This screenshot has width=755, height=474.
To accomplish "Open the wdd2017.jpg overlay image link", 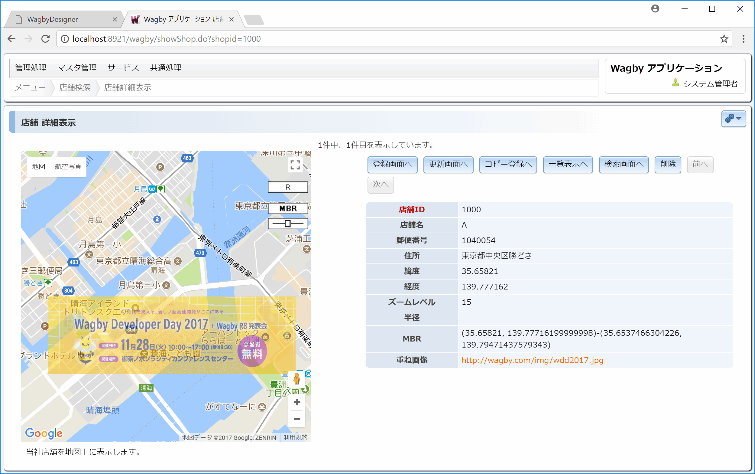I will [x=532, y=360].
